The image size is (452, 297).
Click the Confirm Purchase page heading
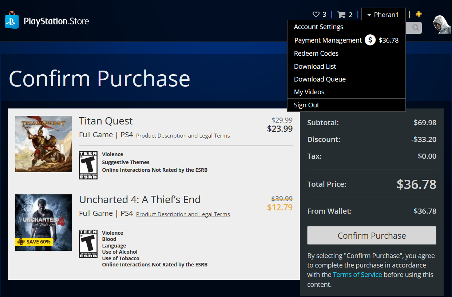point(99,78)
